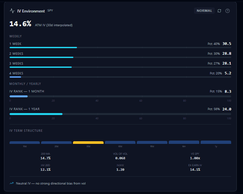243x194 pixels.
Task: Click the 200 MA metric label
Action: point(45,154)
